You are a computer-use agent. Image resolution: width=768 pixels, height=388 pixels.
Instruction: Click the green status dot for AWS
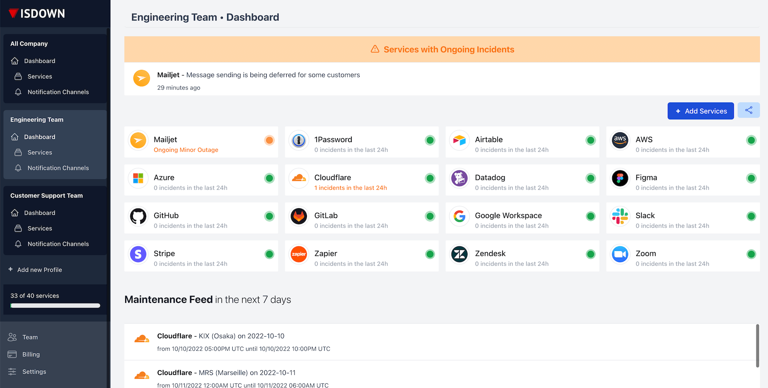(751, 140)
